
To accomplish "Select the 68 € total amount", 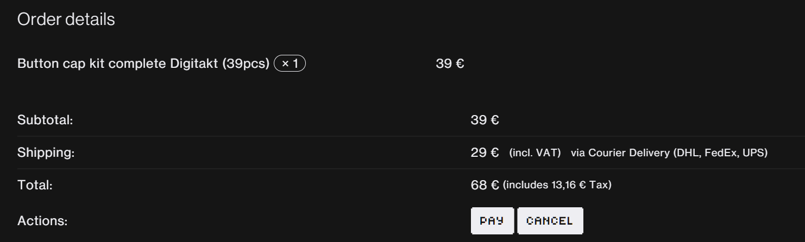I will (x=485, y=185).
